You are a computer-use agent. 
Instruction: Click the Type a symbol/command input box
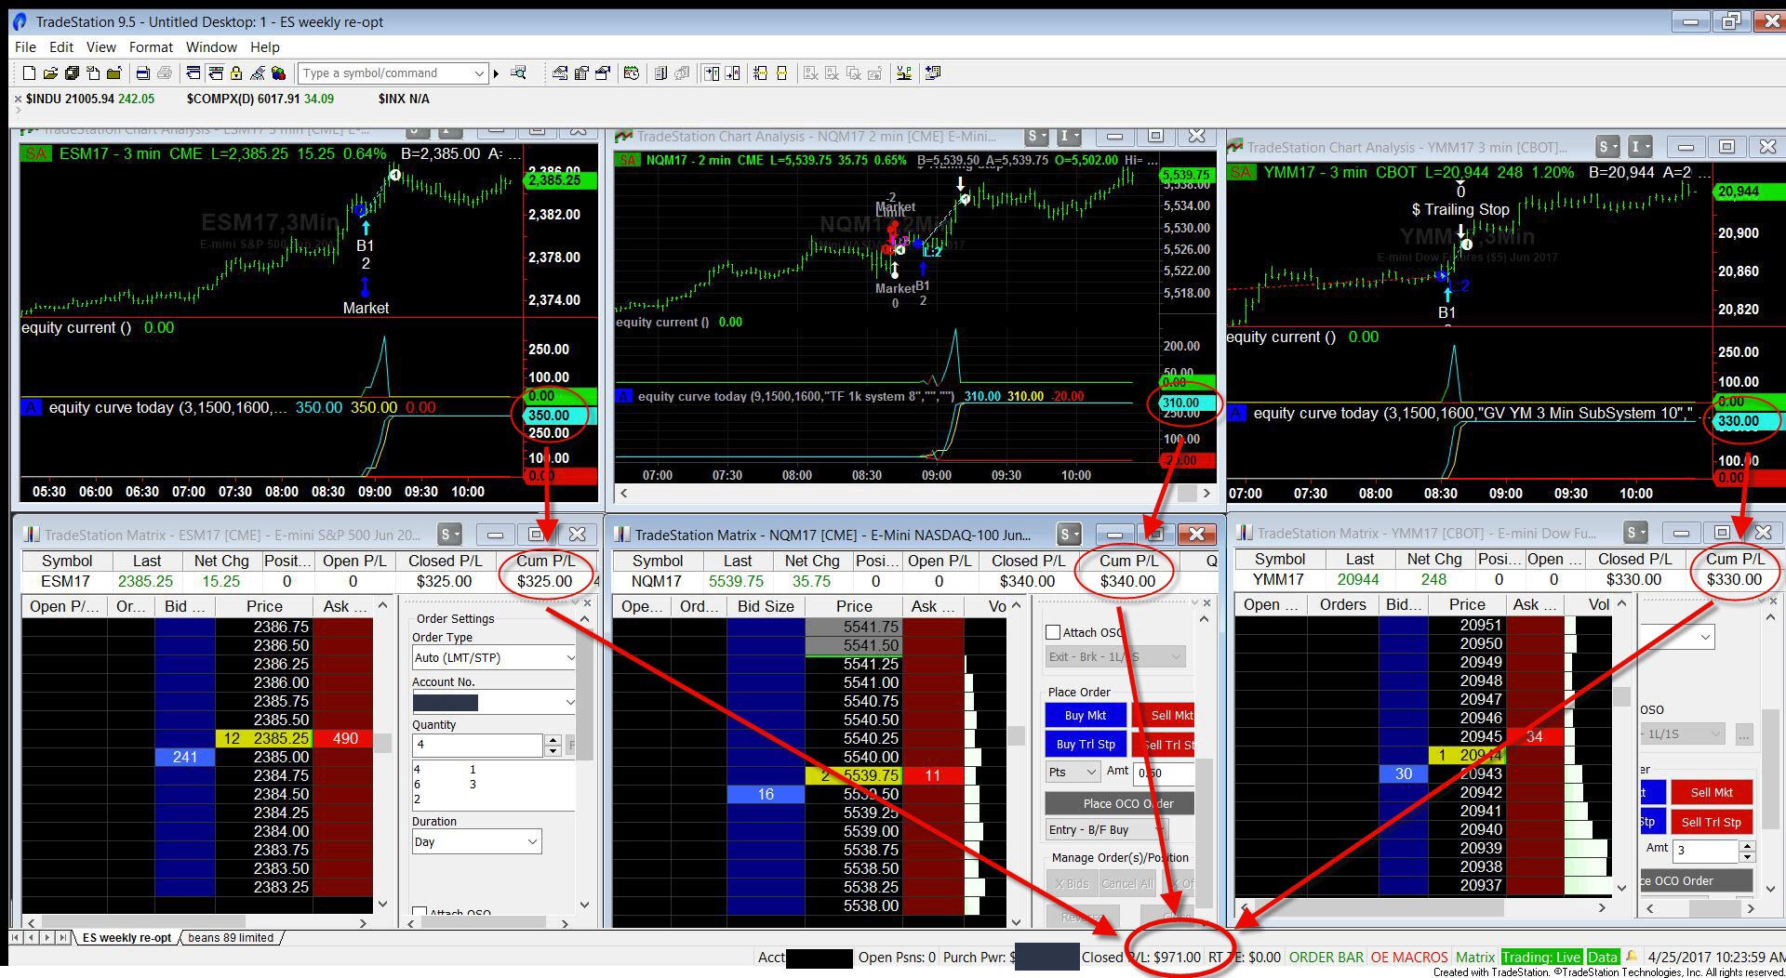[x=386, y=73]
